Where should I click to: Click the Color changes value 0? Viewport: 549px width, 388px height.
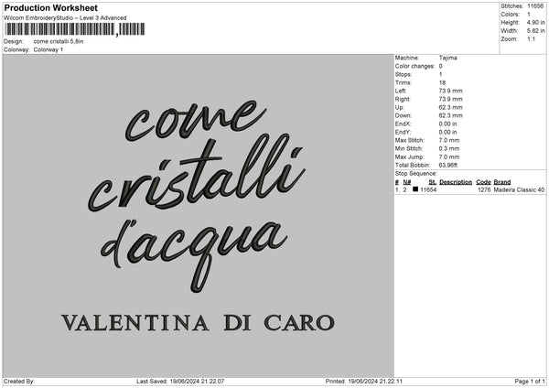[440, 66]
